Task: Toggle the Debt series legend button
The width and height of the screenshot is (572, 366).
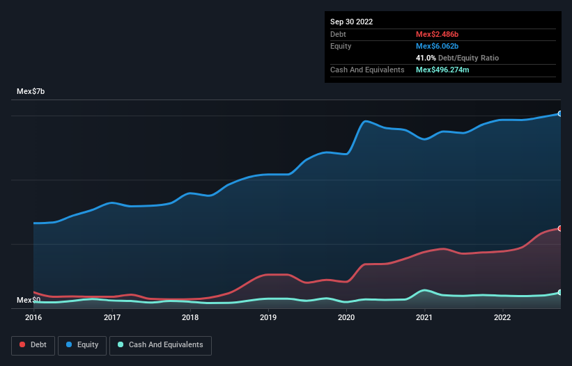Action: (x=33, y=345)
